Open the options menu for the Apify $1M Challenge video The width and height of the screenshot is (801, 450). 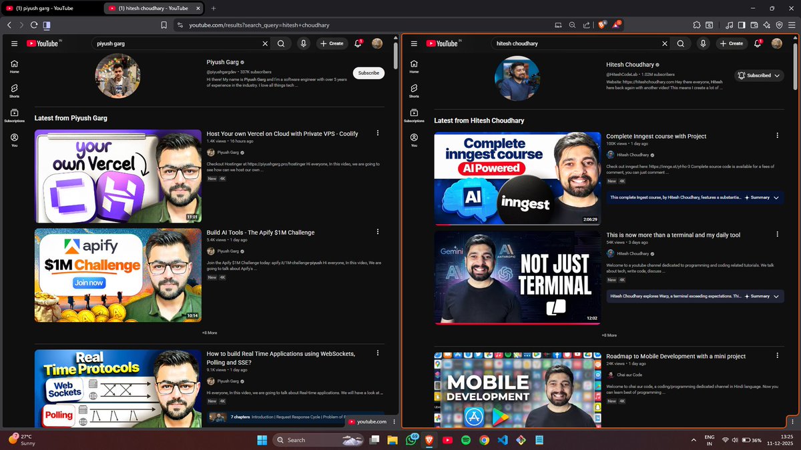[378, 232]
